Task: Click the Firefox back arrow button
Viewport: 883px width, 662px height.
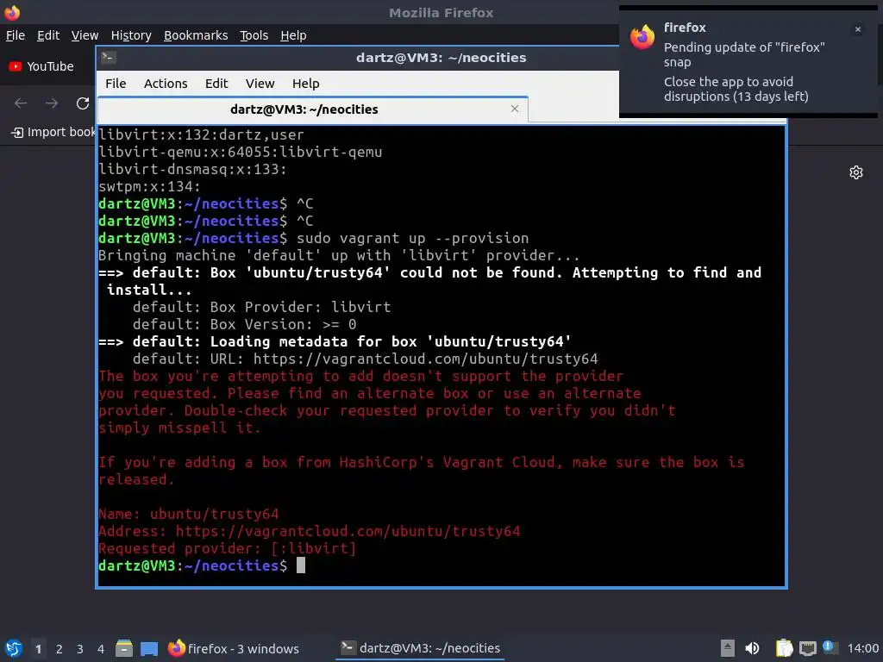Action: click(x=21, y=103)
